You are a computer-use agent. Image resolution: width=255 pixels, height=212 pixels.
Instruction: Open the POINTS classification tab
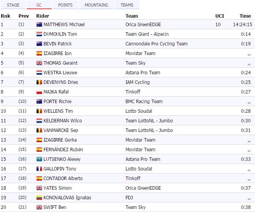coord(65,5)
